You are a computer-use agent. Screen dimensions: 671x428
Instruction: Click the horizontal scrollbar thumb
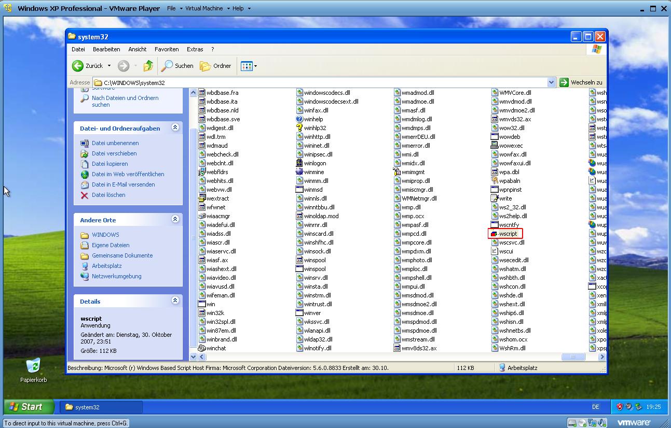click(573, 357)
